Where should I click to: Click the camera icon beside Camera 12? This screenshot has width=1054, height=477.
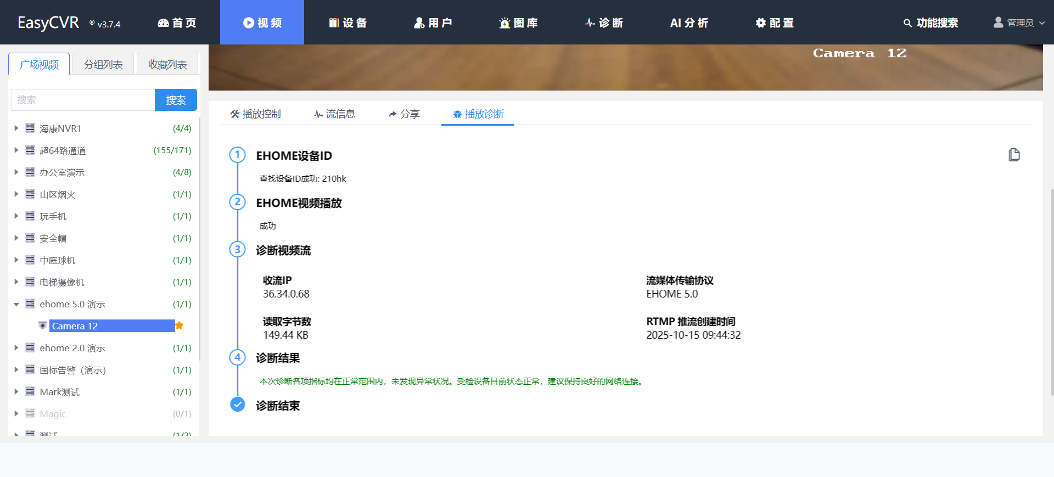pos(42,326)
